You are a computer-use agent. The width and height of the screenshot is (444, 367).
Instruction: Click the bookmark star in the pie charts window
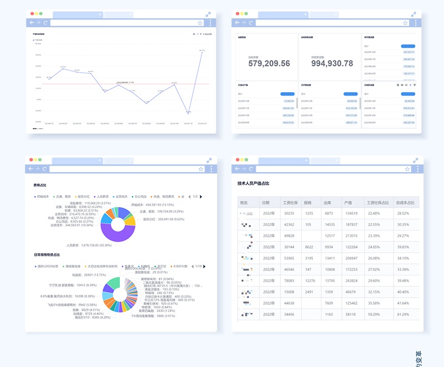coord(200,169)
